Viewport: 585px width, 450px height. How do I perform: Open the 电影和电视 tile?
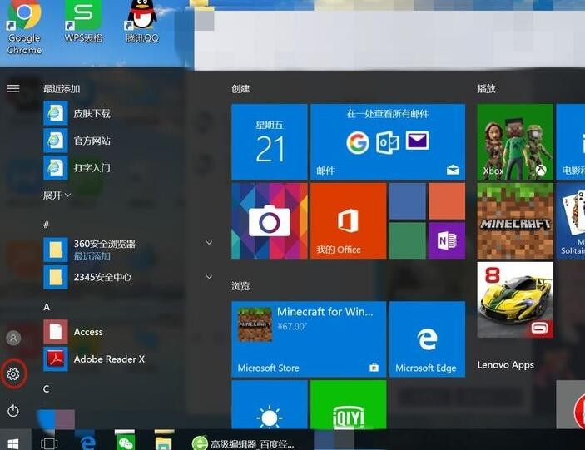[x=571, y=142]
